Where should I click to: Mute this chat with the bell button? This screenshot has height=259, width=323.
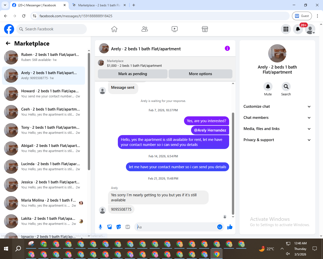[x=268, y=87]
